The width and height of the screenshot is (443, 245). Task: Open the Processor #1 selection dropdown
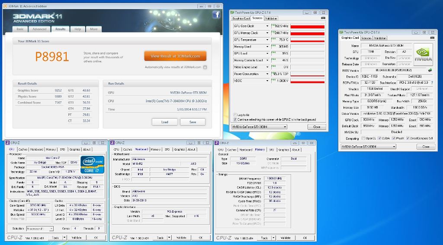51,229
